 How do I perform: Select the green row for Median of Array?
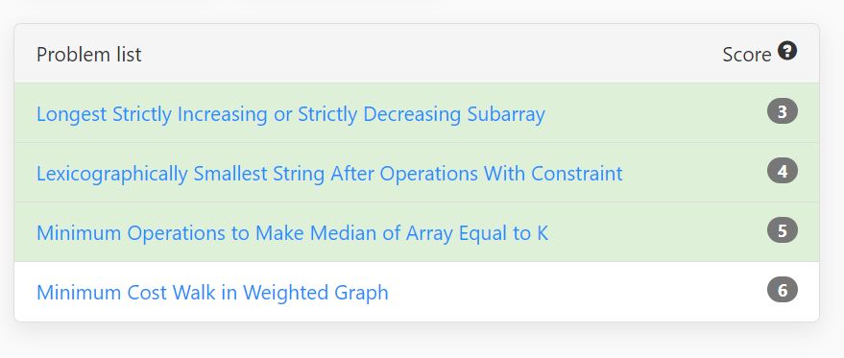[417, 232]
